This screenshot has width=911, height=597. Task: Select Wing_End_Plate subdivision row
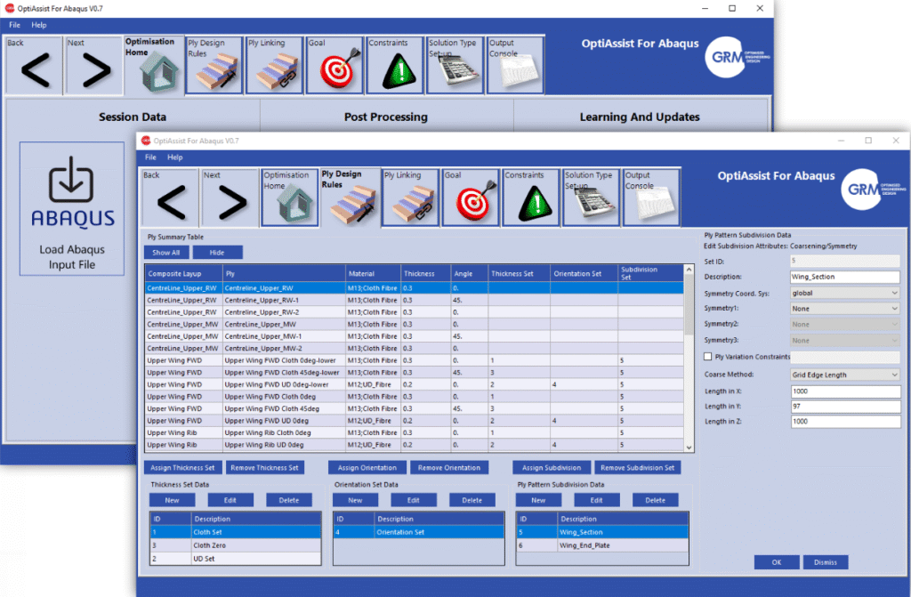(602, 545)
